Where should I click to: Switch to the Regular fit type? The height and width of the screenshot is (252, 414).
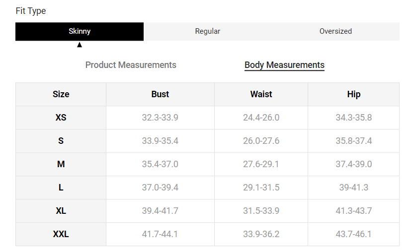[x=207, y=31]
